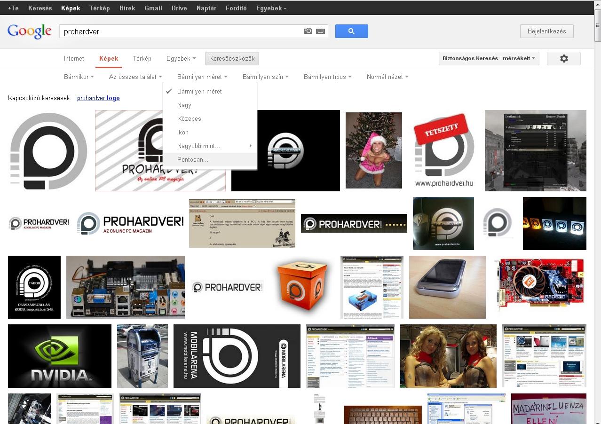Open the TETSZETT www.prohardver.hu thumbnail
Viewport: 601px width, 424px height.
coord(444,150)
